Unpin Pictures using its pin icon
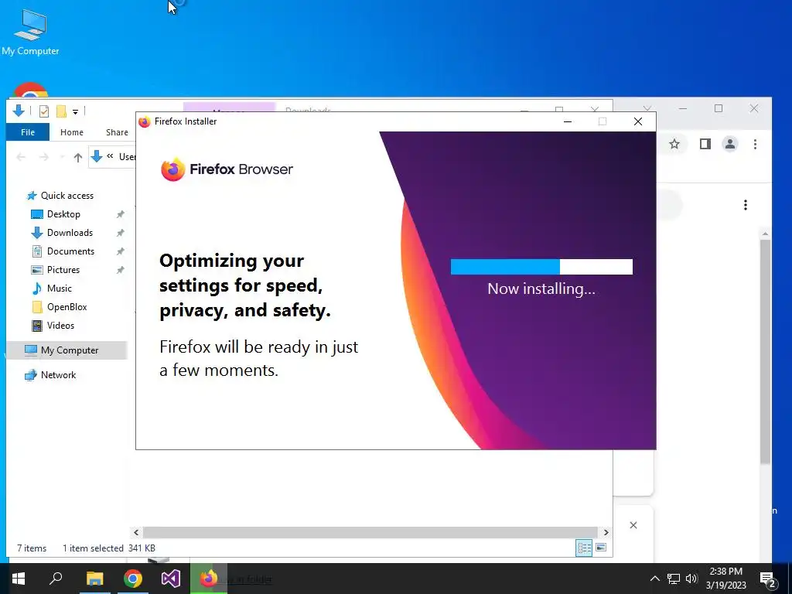 tap(120, 270)
